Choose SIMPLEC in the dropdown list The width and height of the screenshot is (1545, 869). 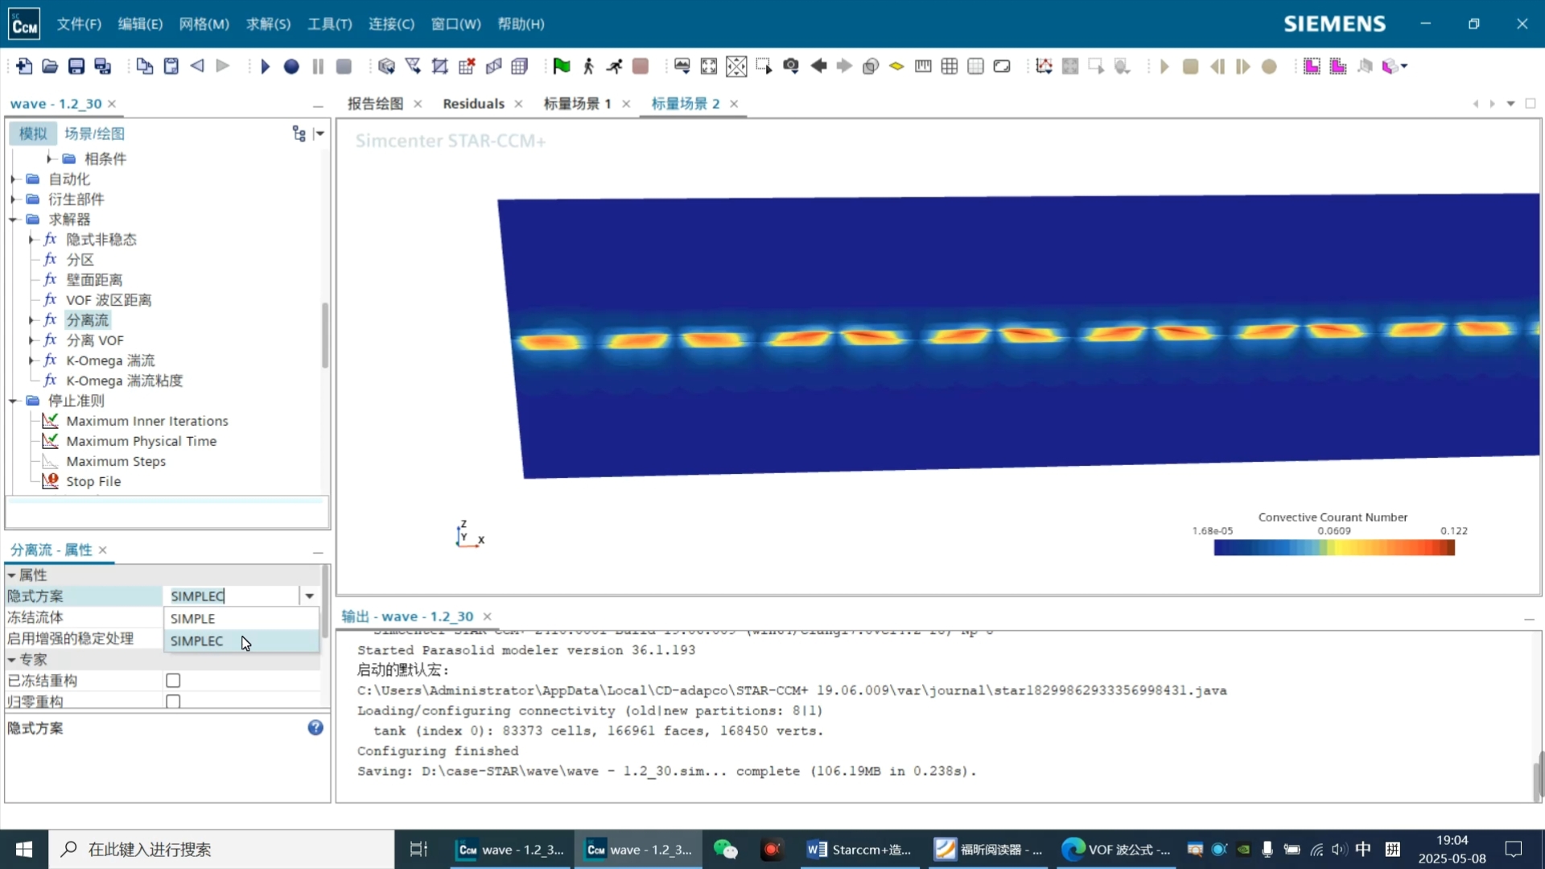pyautogui.click(x=241, y=641)
